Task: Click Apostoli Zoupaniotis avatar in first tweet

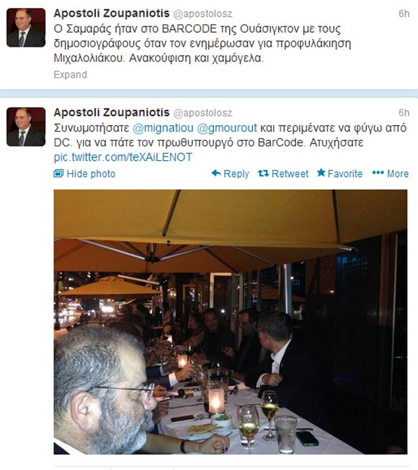Action: tap(26, 28)
